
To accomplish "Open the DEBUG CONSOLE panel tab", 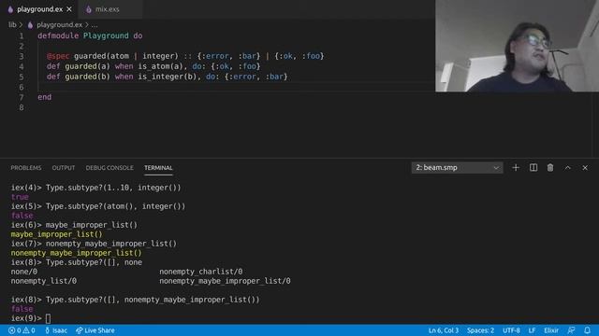I will pyautogui.click(x=110, y=168).
